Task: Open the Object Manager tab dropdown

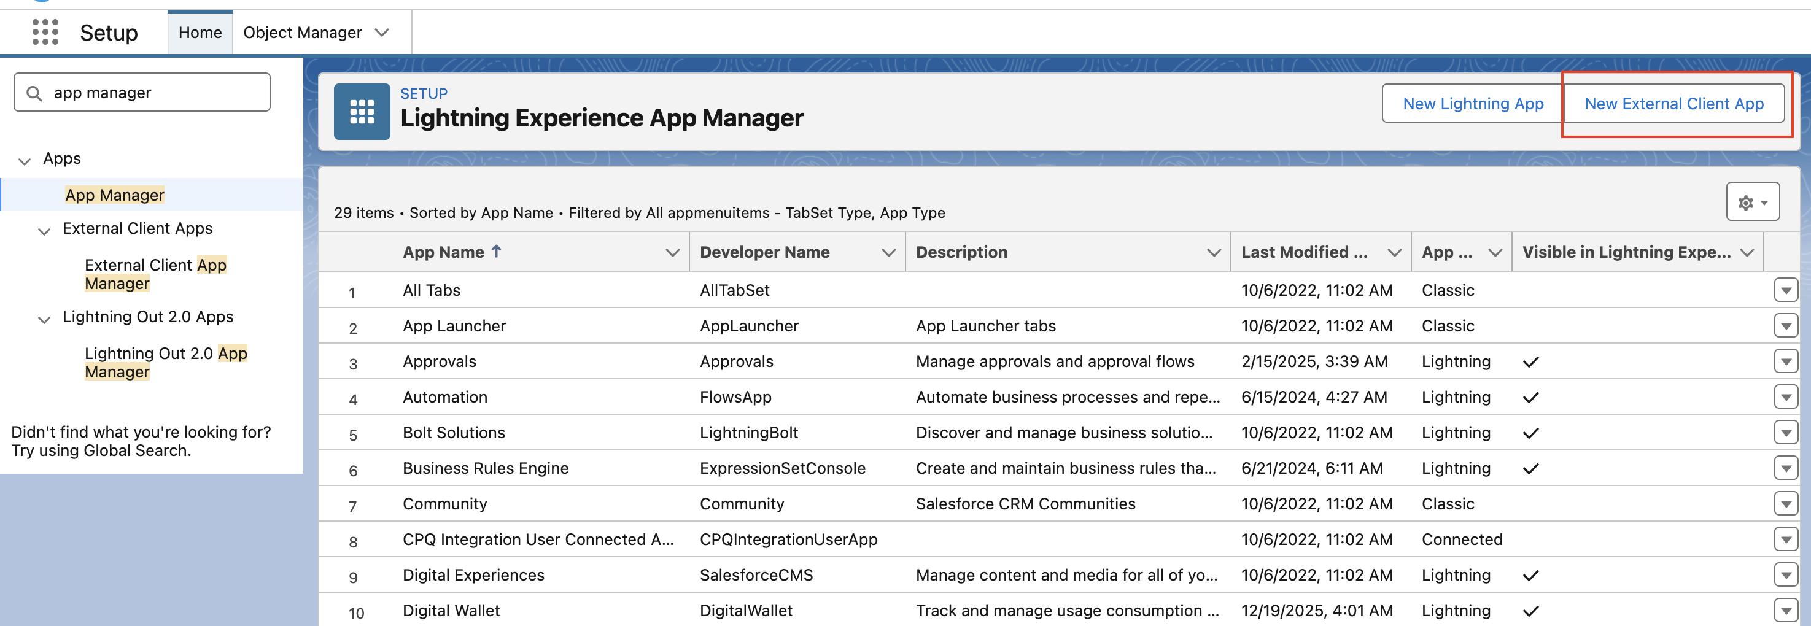Action: (382, 33)
